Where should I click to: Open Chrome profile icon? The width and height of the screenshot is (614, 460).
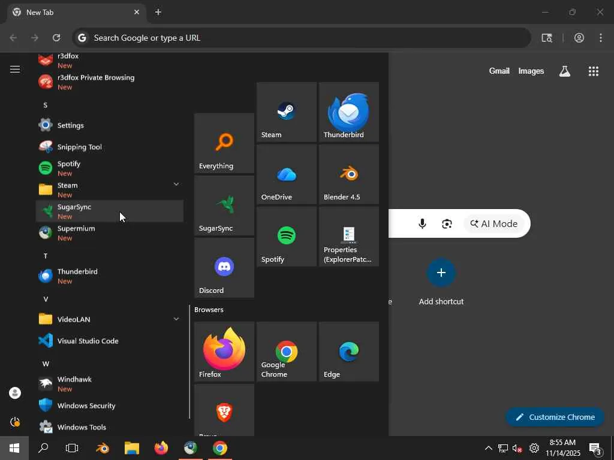(579, 38)
